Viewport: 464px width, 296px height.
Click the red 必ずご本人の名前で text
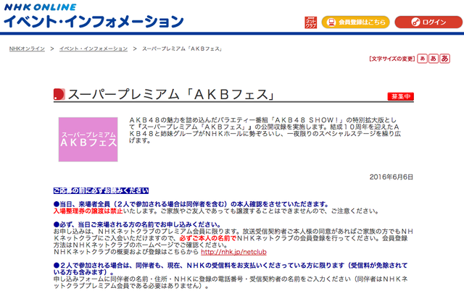pyautogui.click(x=208, y=238)
